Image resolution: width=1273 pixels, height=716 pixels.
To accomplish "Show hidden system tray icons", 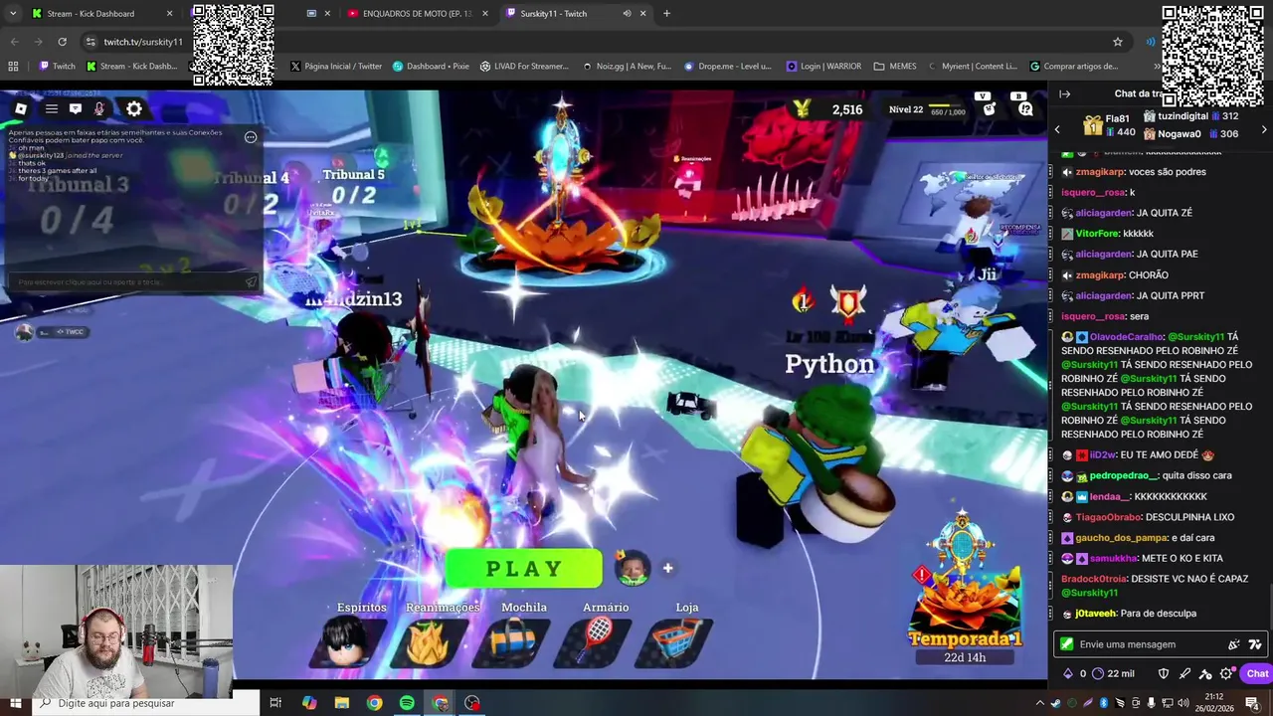I will [1040, 703].
